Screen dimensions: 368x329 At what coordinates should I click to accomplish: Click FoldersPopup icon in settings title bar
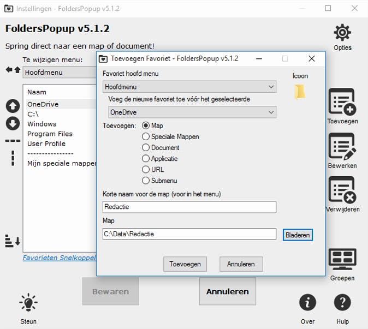[9, 9]
